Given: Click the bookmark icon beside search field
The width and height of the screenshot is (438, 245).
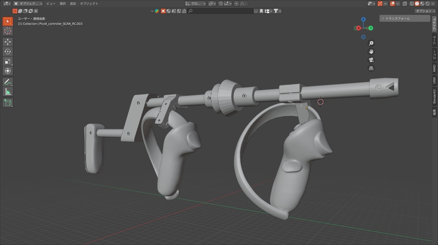Looking at the screenshot, I should pos(261,11).
